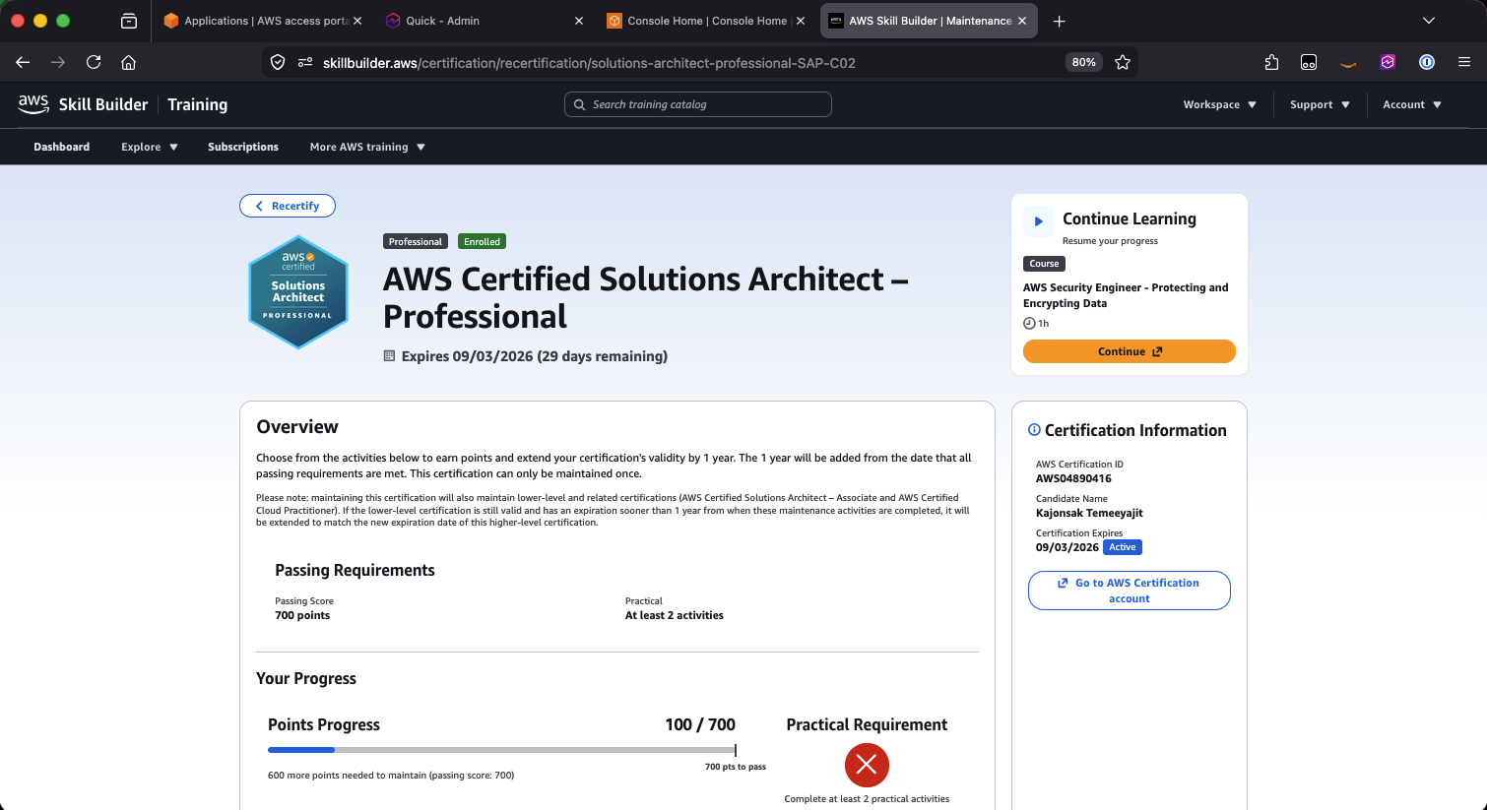This screenshot has height=810, width=1487.
Task: Close the Quick - Admin tab
Action: (x=579, y=21)
